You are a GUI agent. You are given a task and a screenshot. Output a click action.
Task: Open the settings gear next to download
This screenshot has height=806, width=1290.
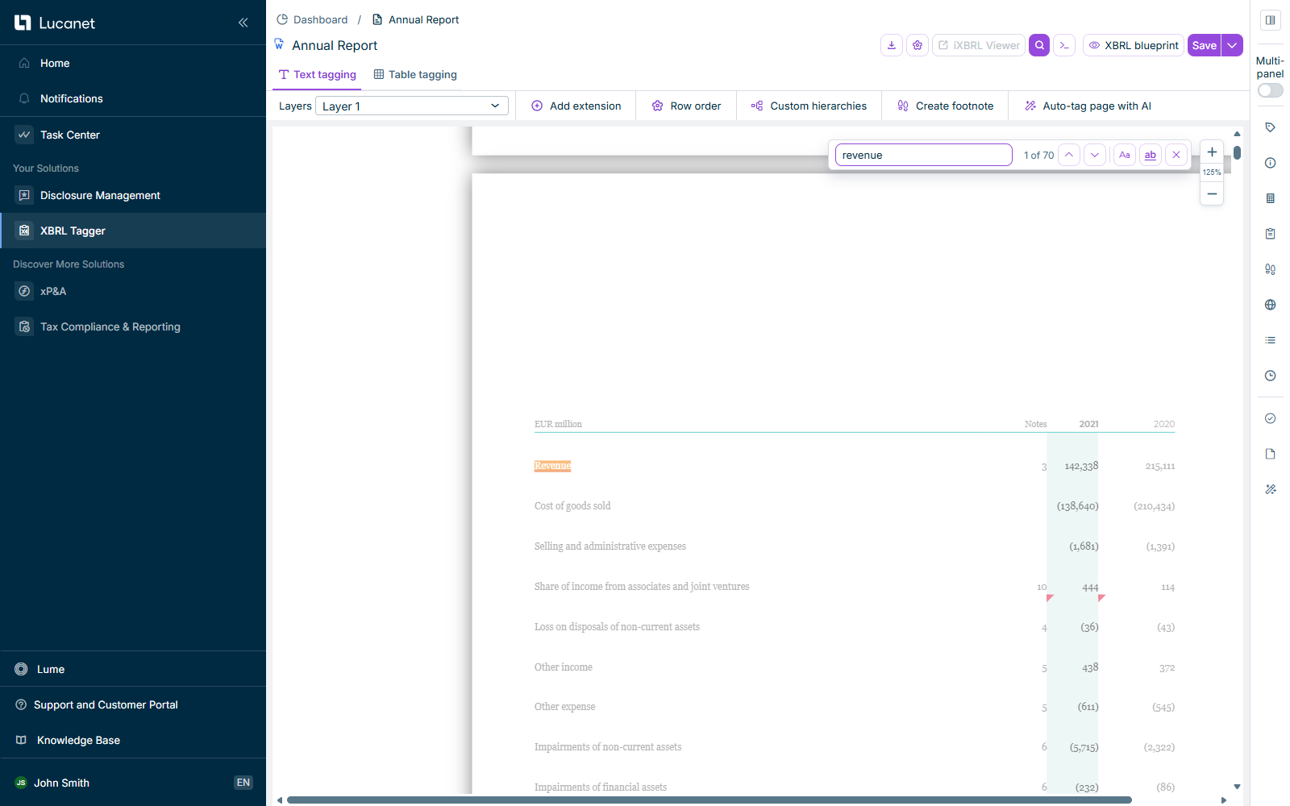point(918,45)
